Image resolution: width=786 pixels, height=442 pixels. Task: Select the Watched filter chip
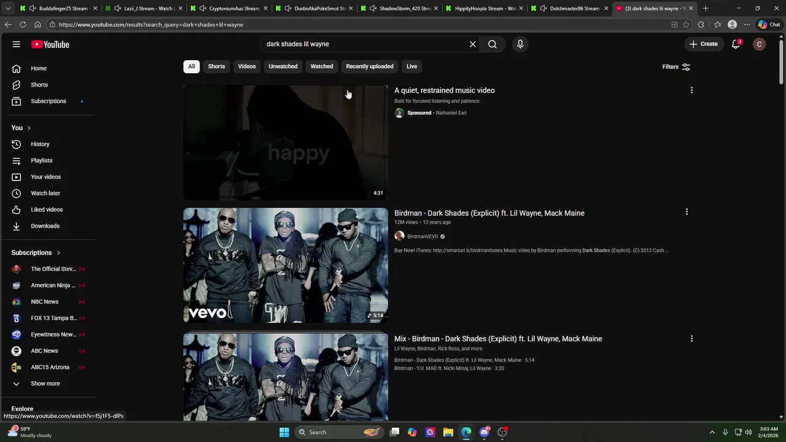[x=322, y=66]
